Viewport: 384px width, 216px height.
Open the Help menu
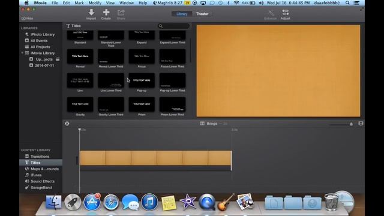pyautogui.click(x=143, y=3)
